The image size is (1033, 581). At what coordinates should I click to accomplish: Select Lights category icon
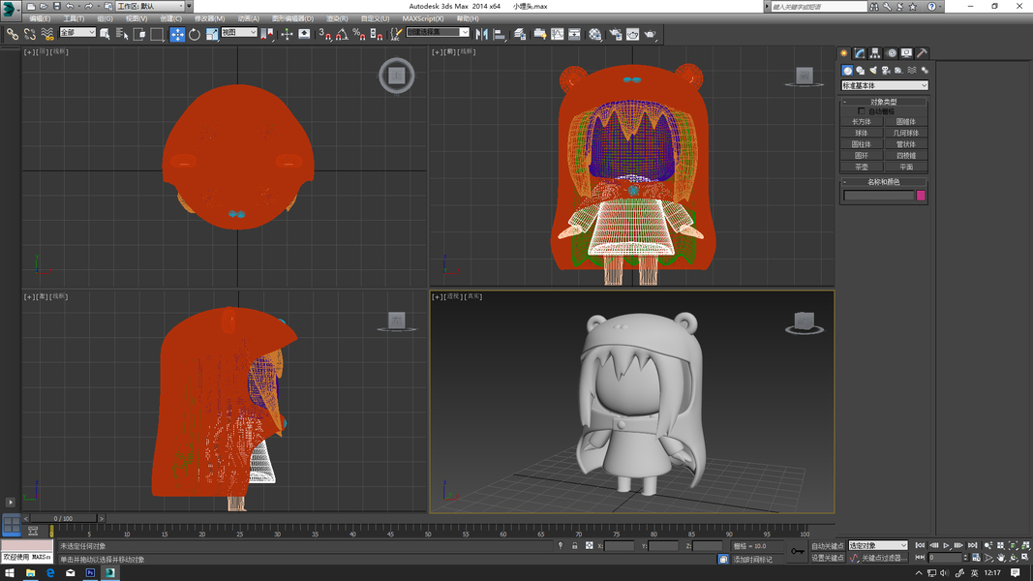(873, 70)
